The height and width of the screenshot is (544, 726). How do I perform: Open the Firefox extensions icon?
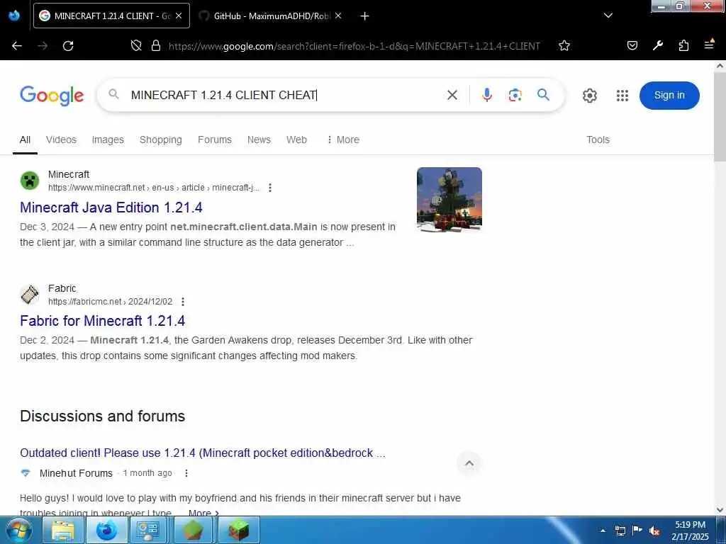tap(683, 45)
